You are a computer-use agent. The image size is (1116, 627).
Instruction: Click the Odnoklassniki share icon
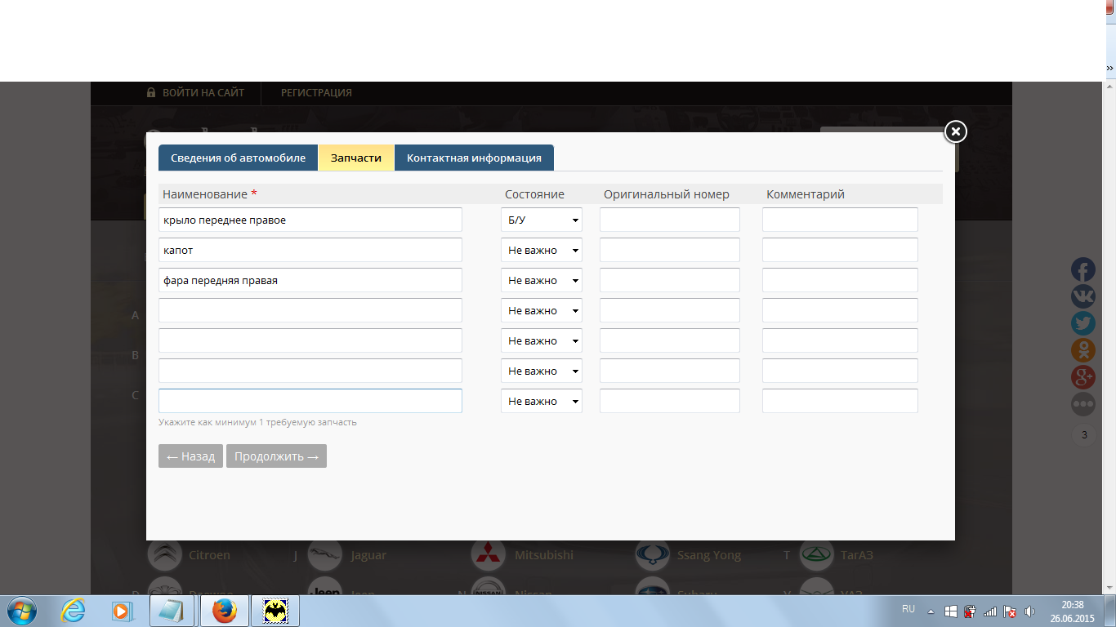(1083, 350)
